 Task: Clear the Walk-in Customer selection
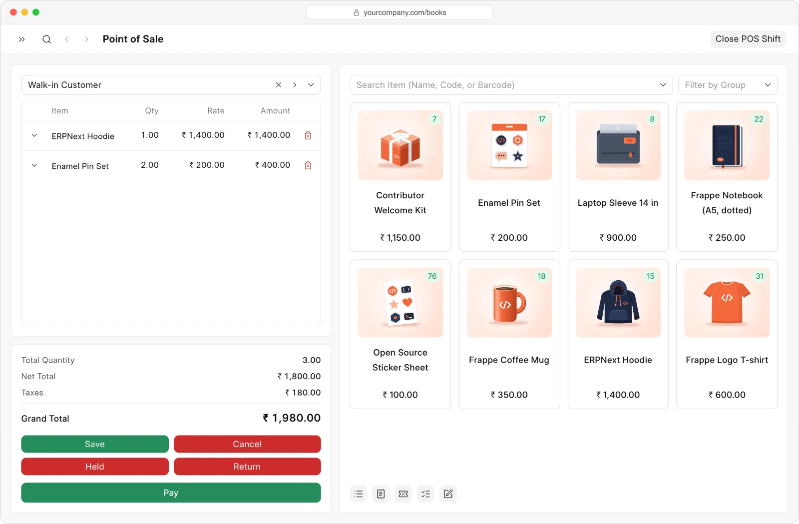pos(279,85)
